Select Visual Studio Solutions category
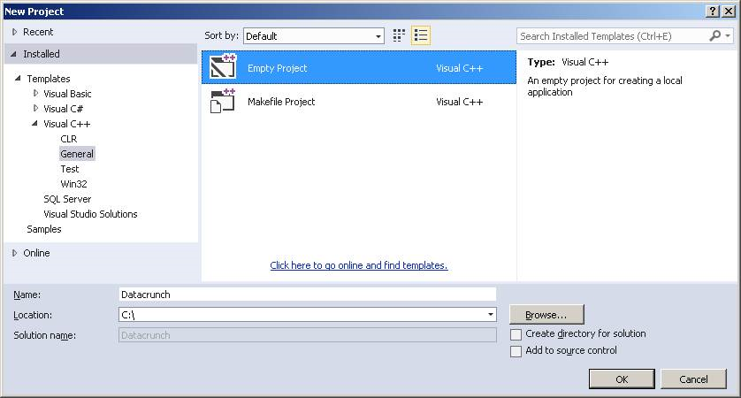 [90, 214]
